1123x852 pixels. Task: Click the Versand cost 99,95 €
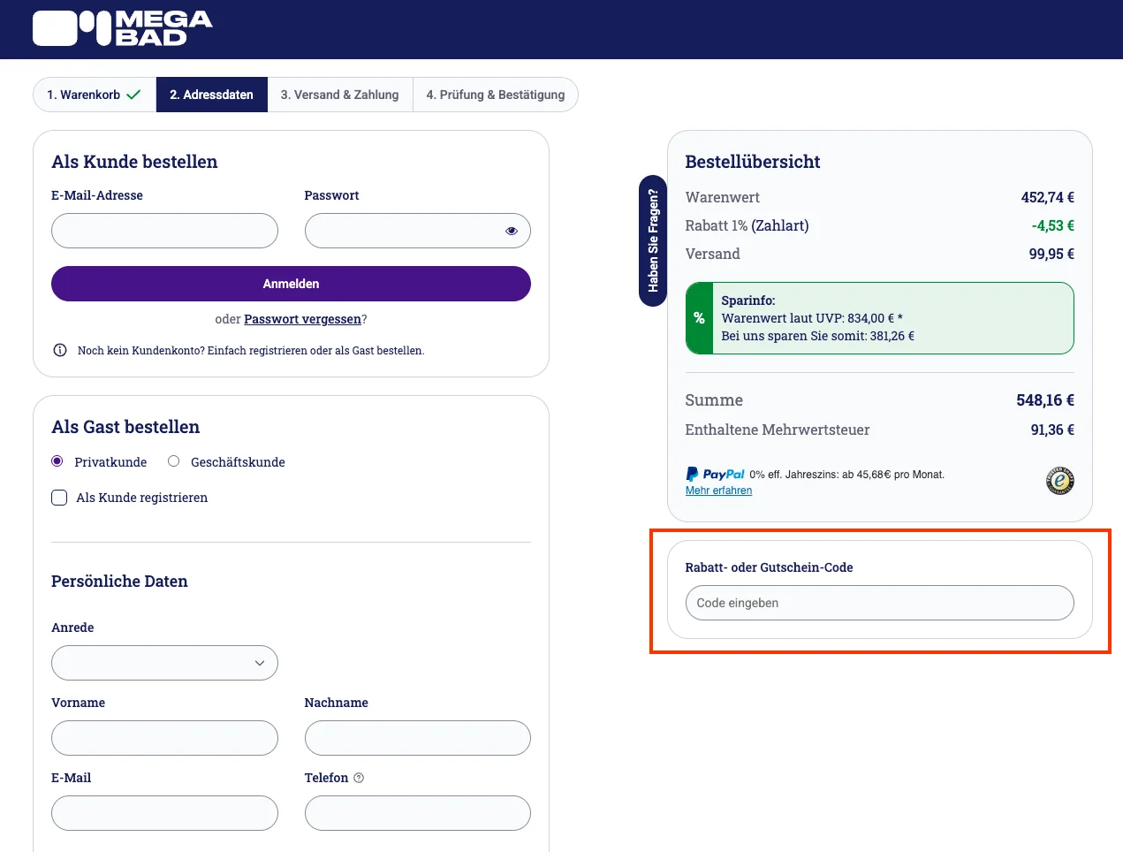coord(1051,254)
